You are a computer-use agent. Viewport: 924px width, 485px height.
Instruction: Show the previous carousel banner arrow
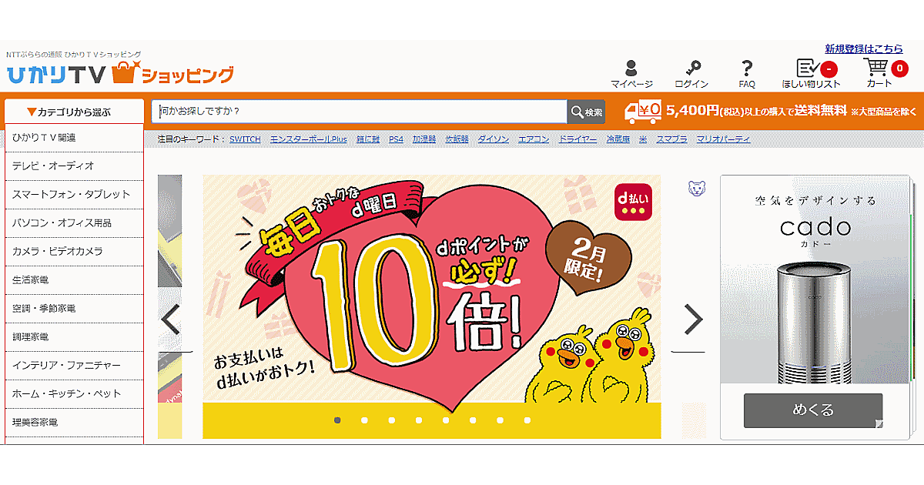170,319
